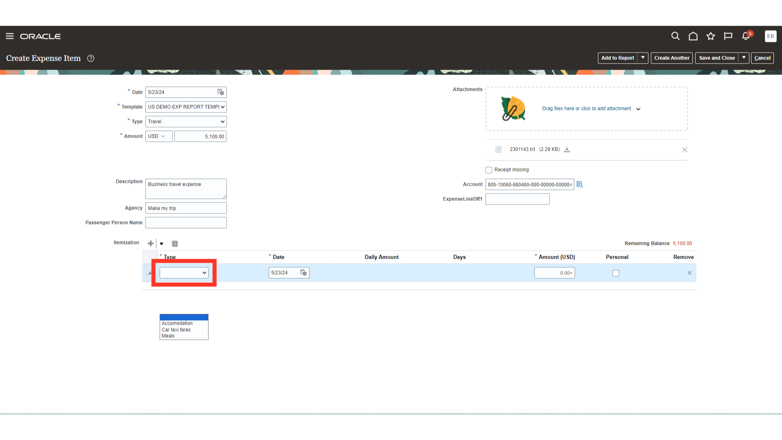
Task: Open the Account search icon
Action: [x=580, y=185]
